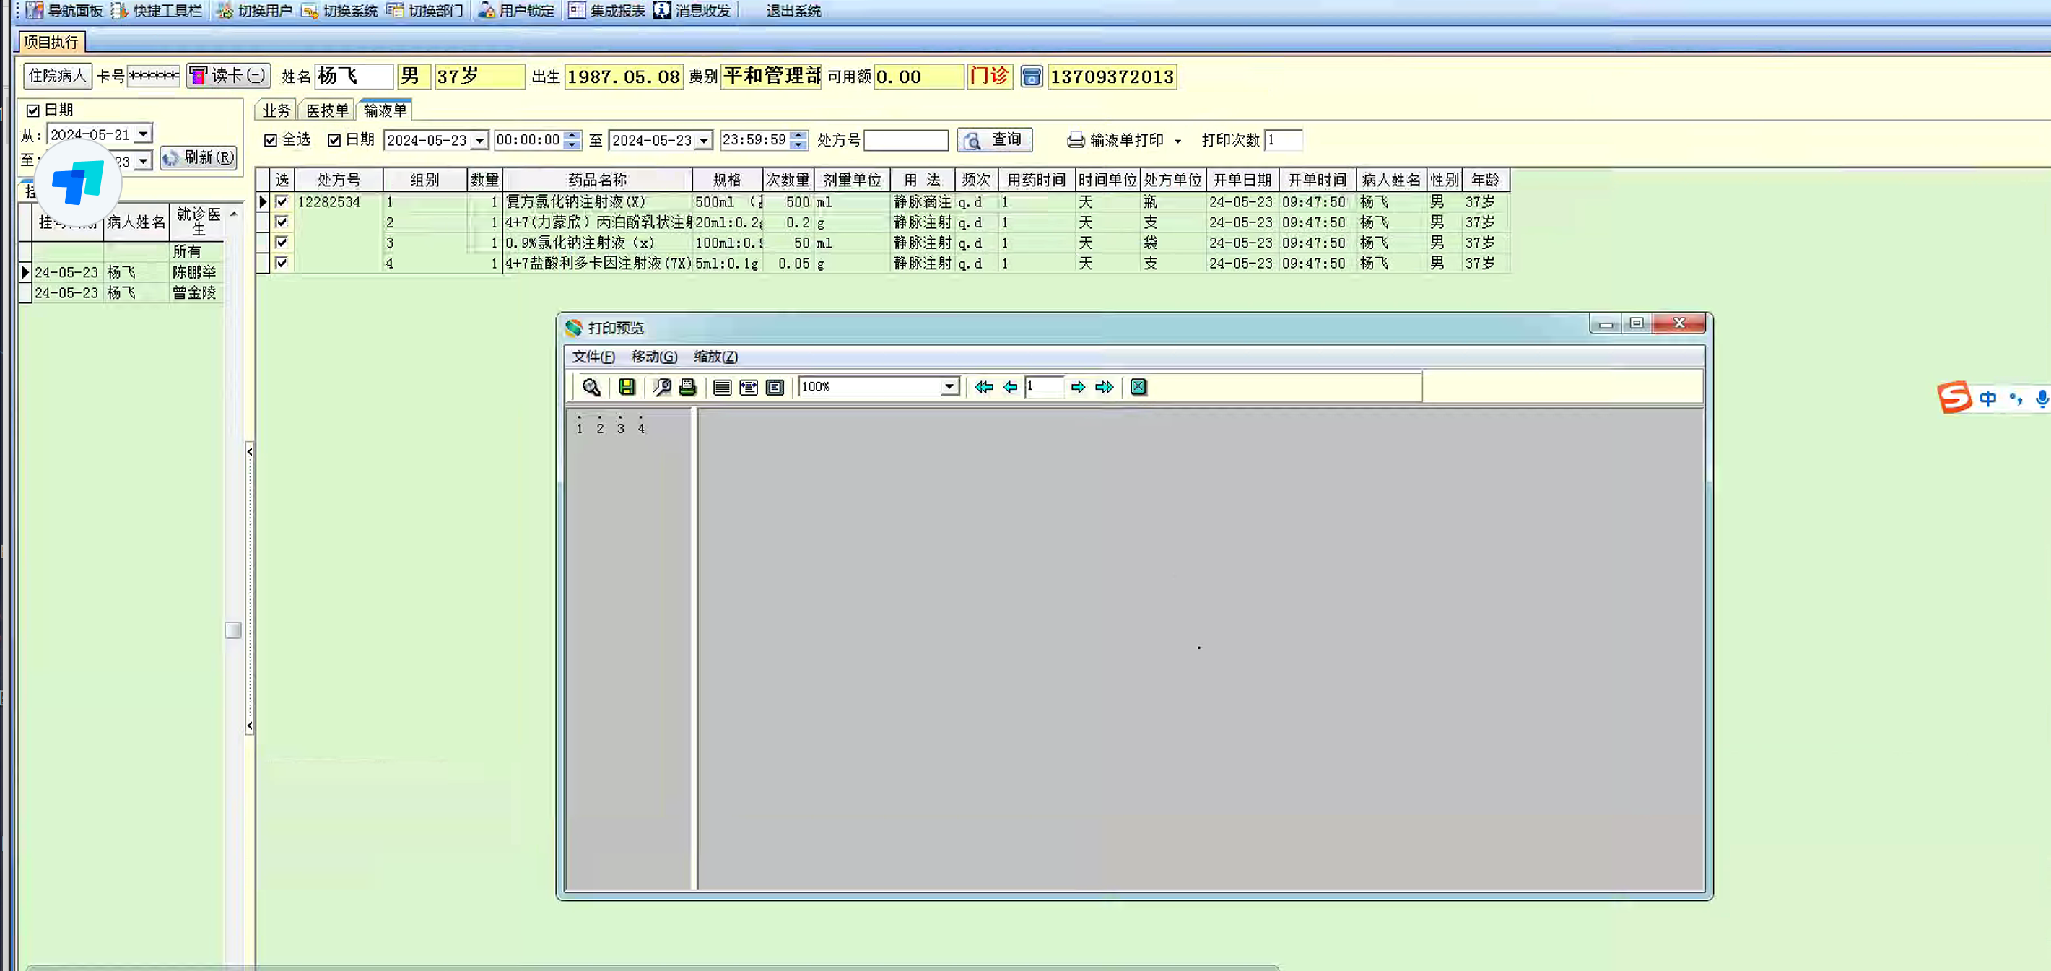The image size is (2051, 971).
Task: Click the 刷新(R) button
Action: point(199,157)
